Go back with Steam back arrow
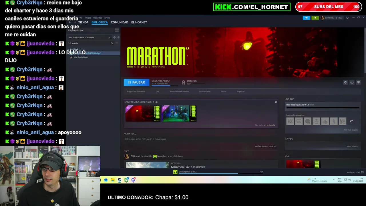This screenshot has height=206, width=366. click(x=70, y=22)
